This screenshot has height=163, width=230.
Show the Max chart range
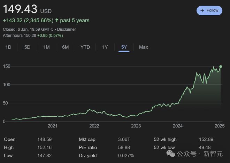click(143, 47)
